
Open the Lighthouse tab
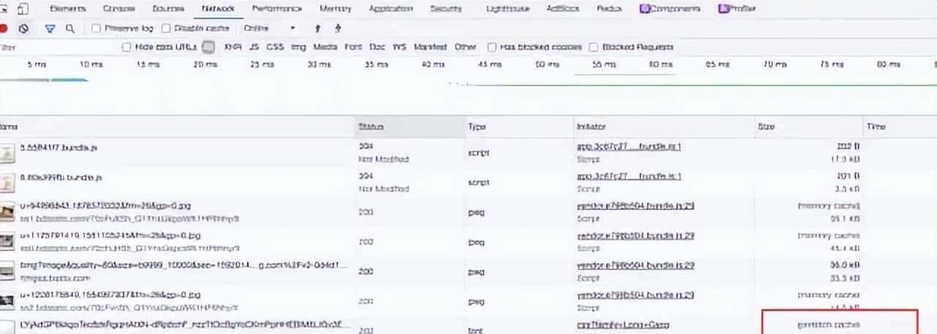(507, 9)
